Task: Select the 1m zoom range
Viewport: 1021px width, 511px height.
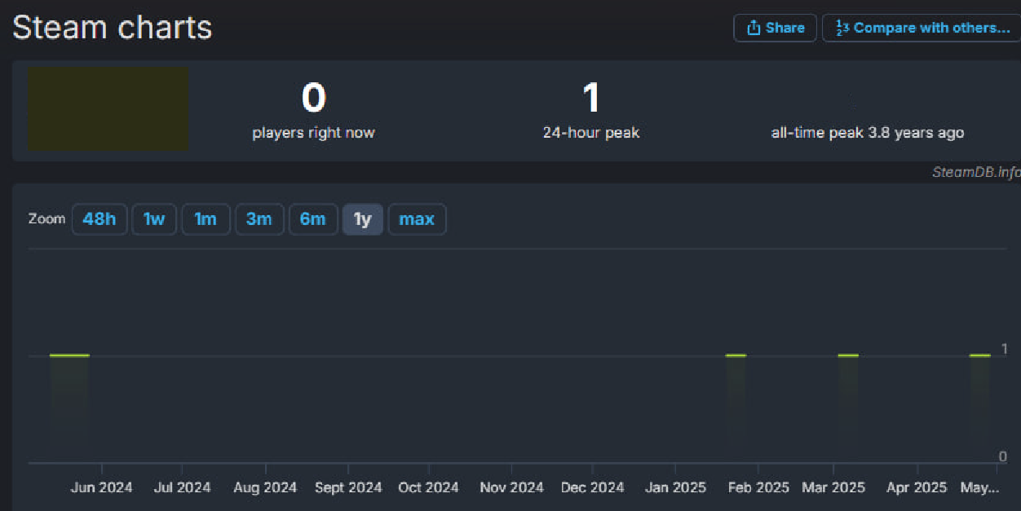Action: click(206, 219)
